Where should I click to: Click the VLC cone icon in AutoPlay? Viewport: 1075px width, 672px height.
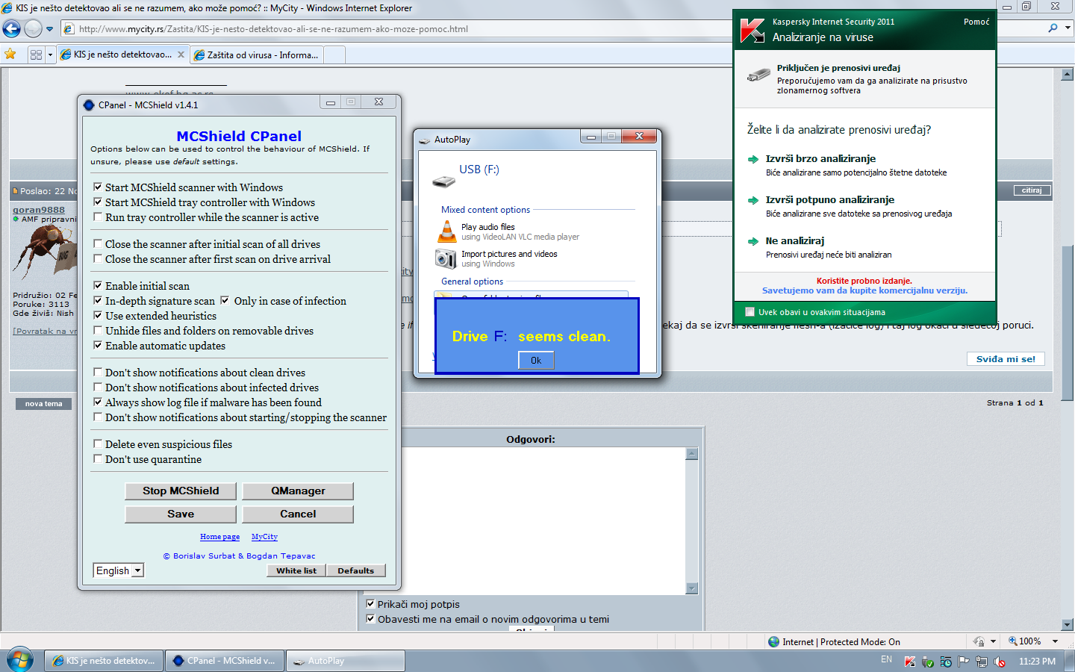click(446, 231)
